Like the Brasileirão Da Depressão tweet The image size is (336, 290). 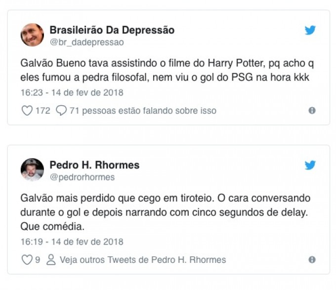tap(27, 111)
